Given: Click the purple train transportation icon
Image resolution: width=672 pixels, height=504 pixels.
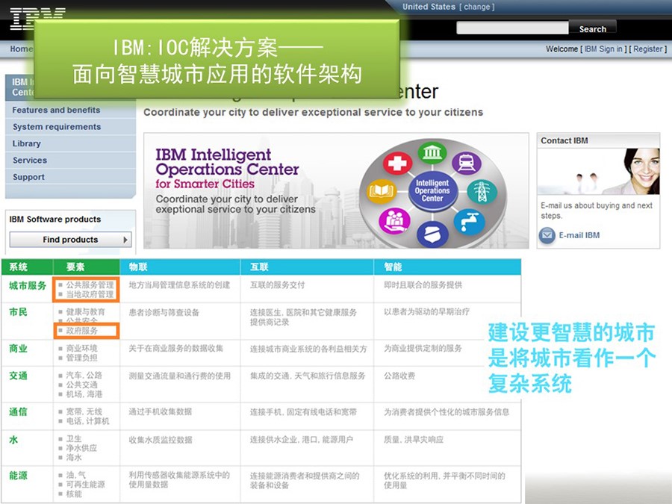Looking at the screenshot, I should (467, 163).
